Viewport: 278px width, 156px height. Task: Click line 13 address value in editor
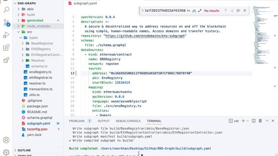coord(151,73)
